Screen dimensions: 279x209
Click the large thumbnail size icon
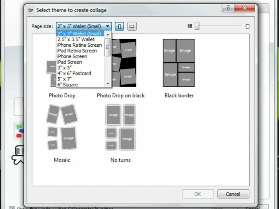coord(247,26)
